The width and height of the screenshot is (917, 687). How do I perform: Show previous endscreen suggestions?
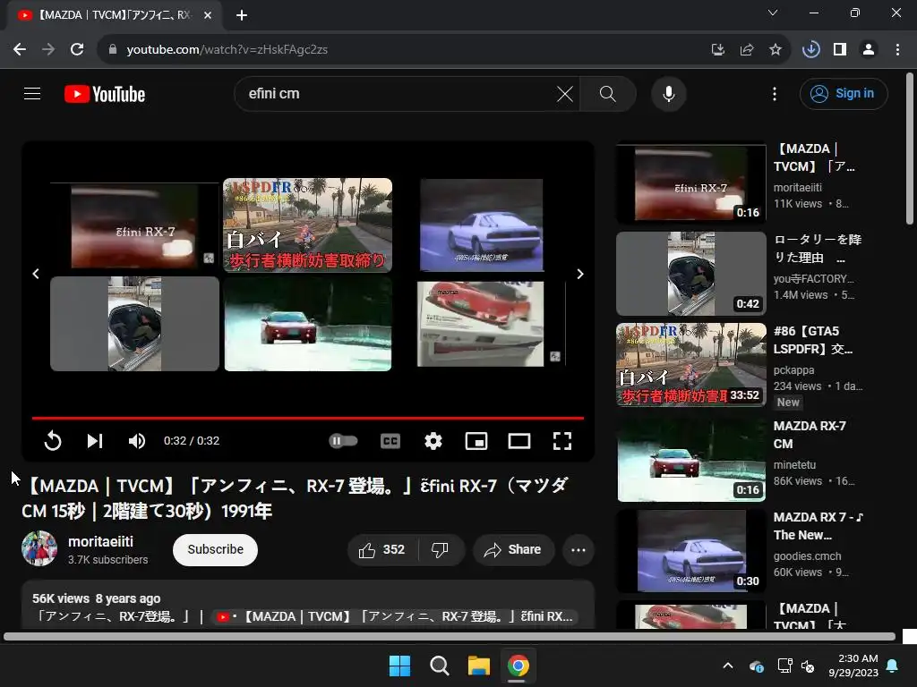click(x=36, y=274)
